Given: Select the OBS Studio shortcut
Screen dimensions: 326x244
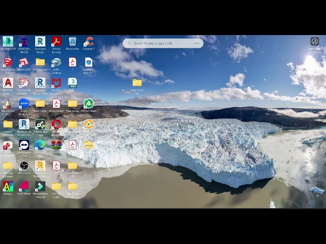Looking at the screenshot, I should 24,166.
